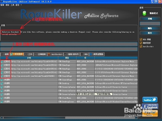Screen dimensions: 162x121
Task: Click the RogueKiller title bar app icon
Action: point(1,1)
